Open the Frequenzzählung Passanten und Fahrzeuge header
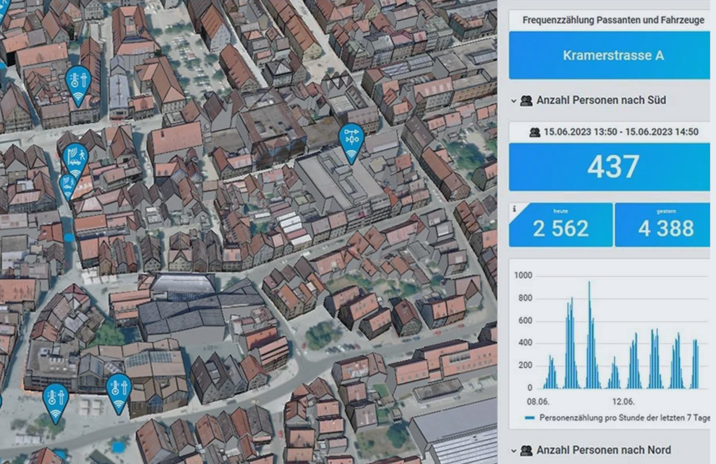716x464 pixels. pos(611,20)
